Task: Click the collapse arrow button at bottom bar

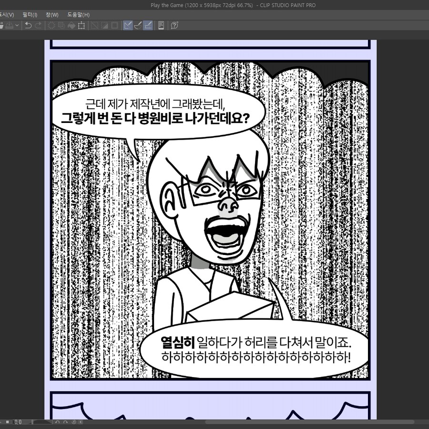Action: [x=81, y=422]
